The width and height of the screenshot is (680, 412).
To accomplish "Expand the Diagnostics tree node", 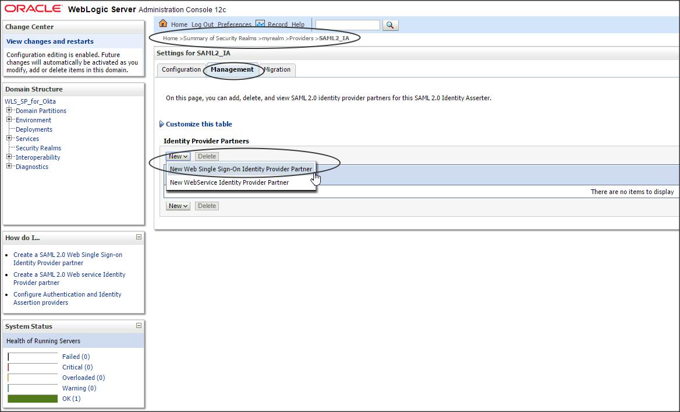I will (x=9, y=166).
